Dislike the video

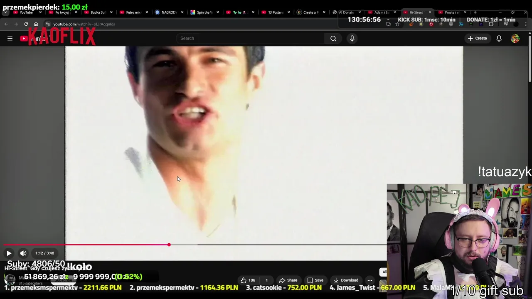[267, 280]
